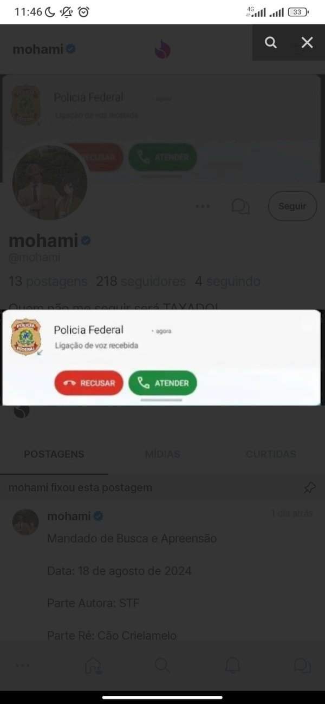The width and height of the screenshot is (325, 704).
Task: Answer the call with green ATENDER button
Action: click(162, 383)
